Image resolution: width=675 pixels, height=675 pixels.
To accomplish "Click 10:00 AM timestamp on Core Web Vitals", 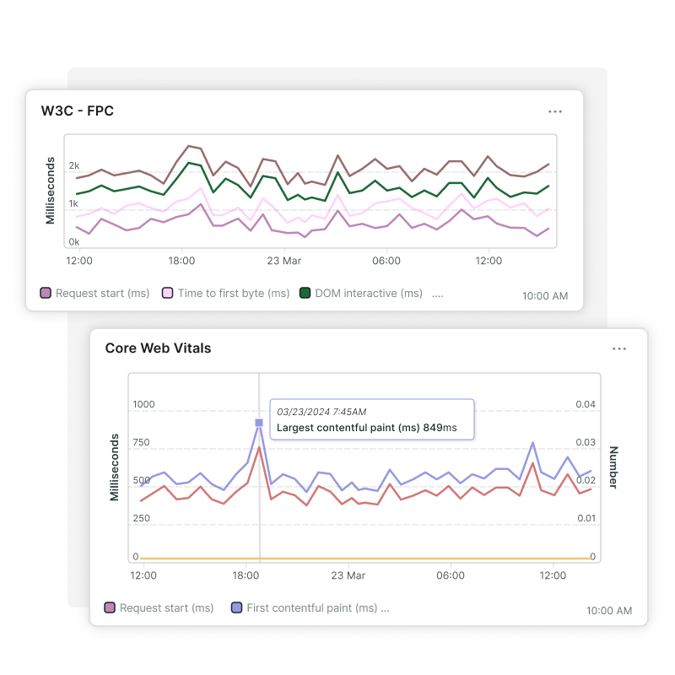I will pos(609,611).
